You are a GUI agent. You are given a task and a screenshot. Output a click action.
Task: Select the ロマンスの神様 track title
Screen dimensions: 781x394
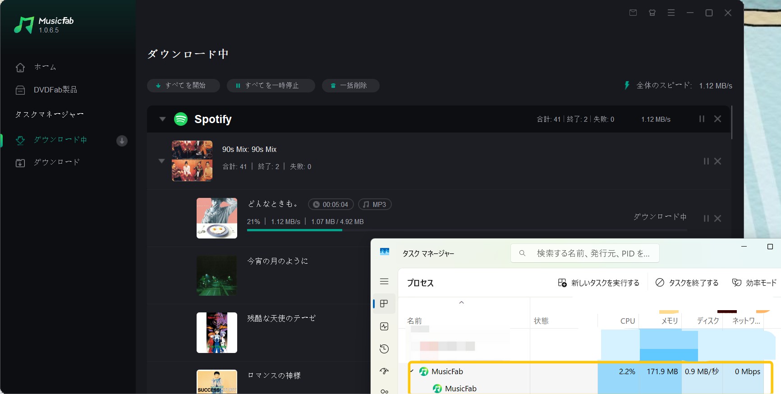274,376
